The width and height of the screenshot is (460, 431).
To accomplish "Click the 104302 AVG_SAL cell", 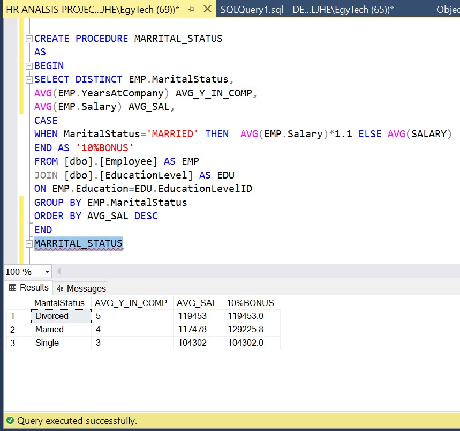I will click(x=198, y=343).
